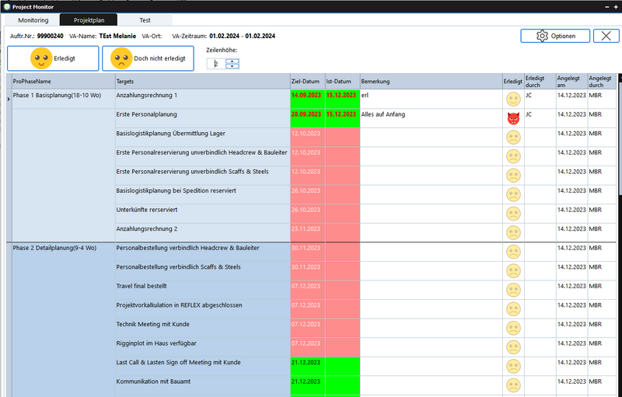This screenshot has width=622, height=397.
Task: Click sad smiley for Technik Meeting mit Kunde
Action: (x=513, y=328)
